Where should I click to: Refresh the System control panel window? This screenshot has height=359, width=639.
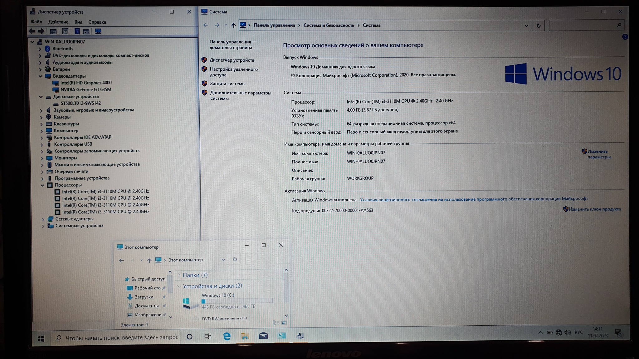[539, 26]
